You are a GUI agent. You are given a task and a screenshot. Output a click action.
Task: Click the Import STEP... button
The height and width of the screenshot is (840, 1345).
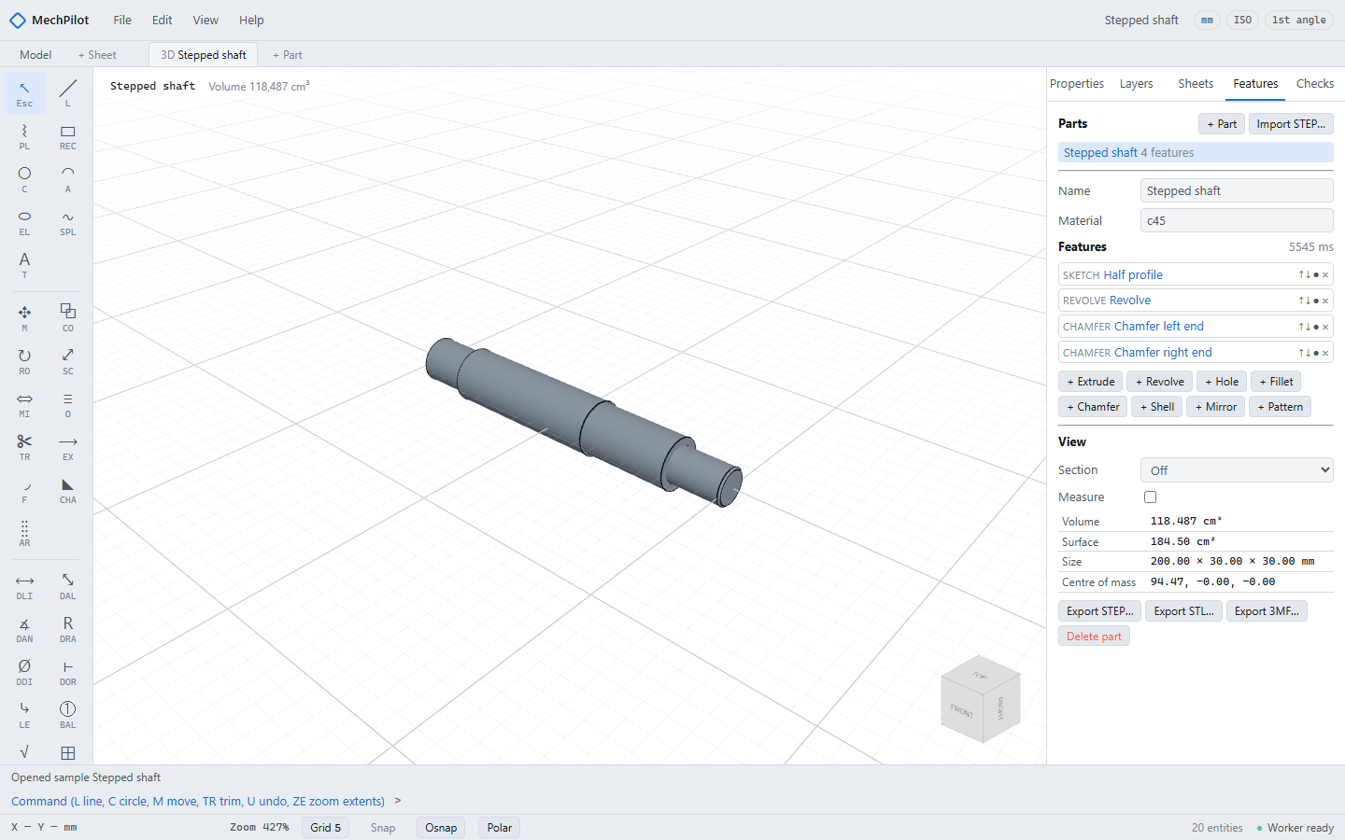tap(1291, 124)
